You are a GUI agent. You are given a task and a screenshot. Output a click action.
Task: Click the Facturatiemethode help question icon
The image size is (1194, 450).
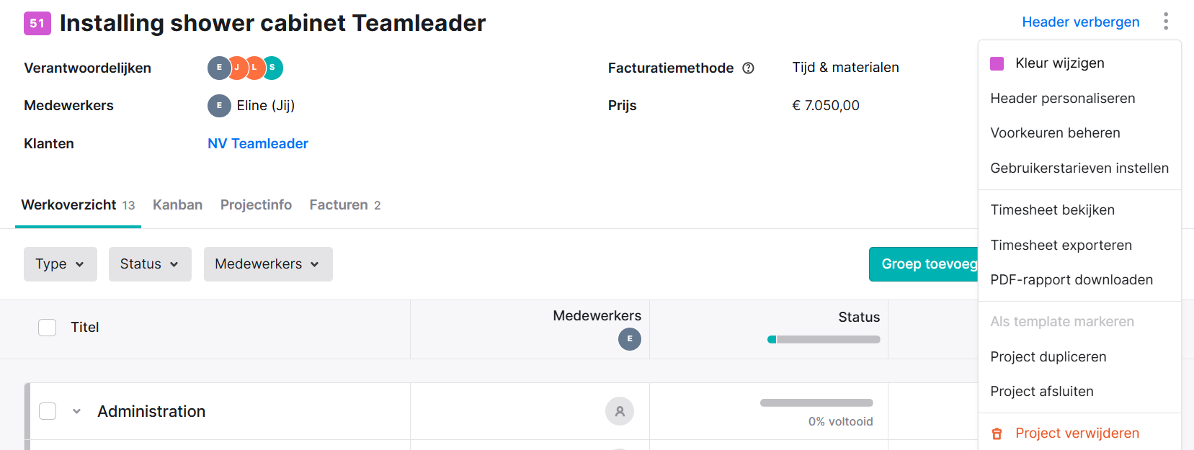tap(748, 68)
